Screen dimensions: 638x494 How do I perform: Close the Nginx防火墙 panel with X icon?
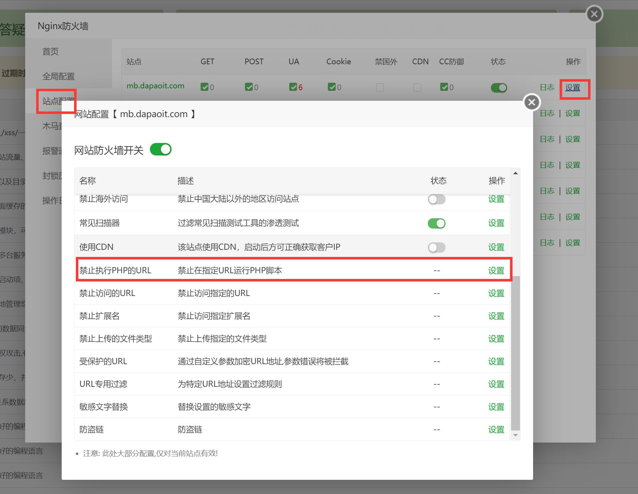pyautogui.click(x=594, y=14)
